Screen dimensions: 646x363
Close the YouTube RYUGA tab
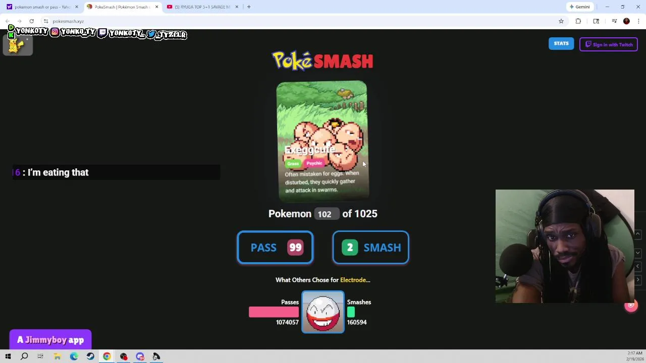coord(237,7)
